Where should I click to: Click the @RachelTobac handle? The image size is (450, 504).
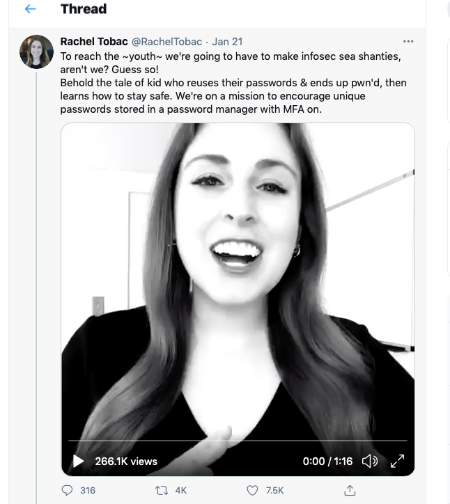[x=166, y=42]
